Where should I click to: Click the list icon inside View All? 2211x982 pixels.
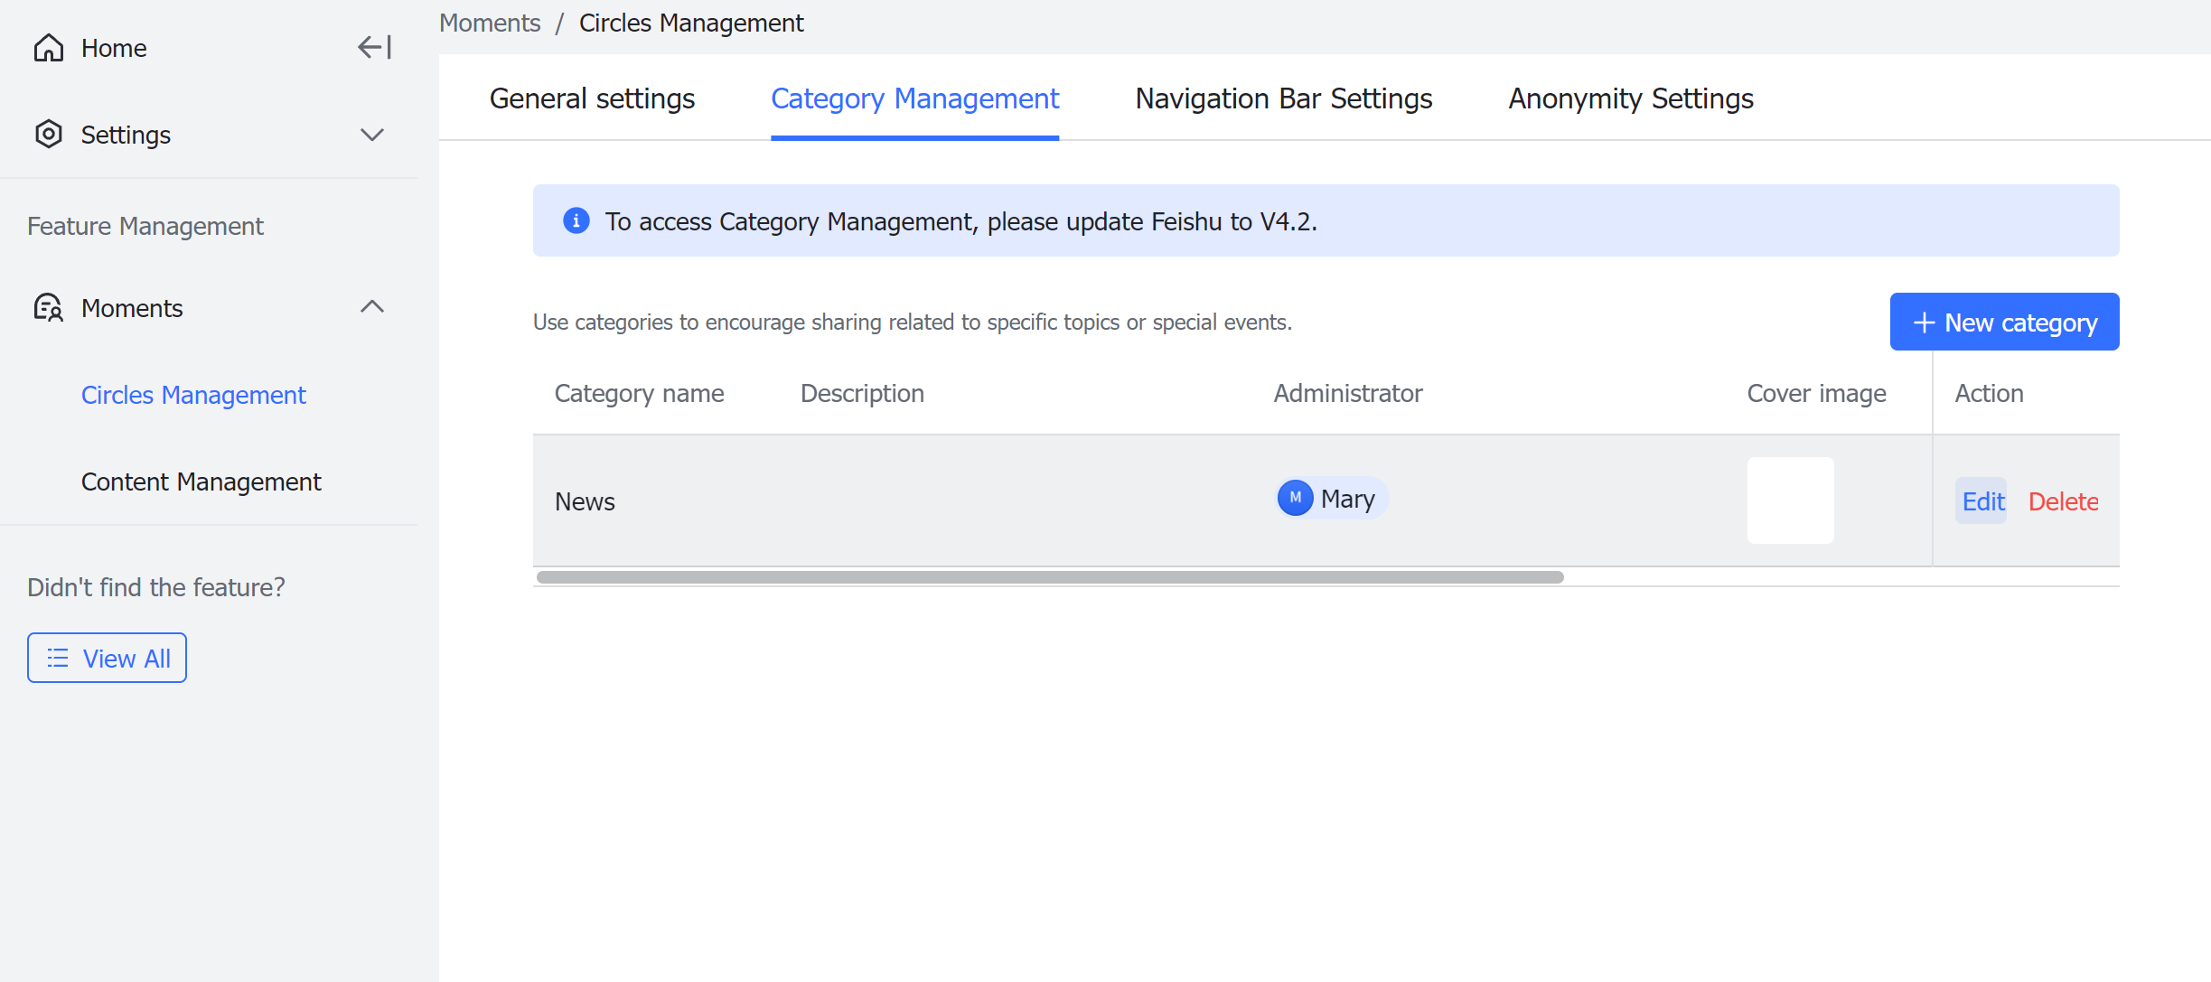tap(58, 658)
